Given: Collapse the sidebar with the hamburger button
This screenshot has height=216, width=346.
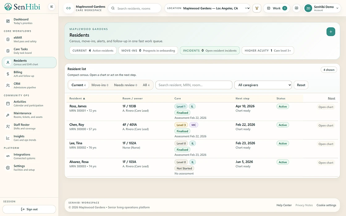Looking at the screenshot, I should pyautogui.click(x=52, y=7).
